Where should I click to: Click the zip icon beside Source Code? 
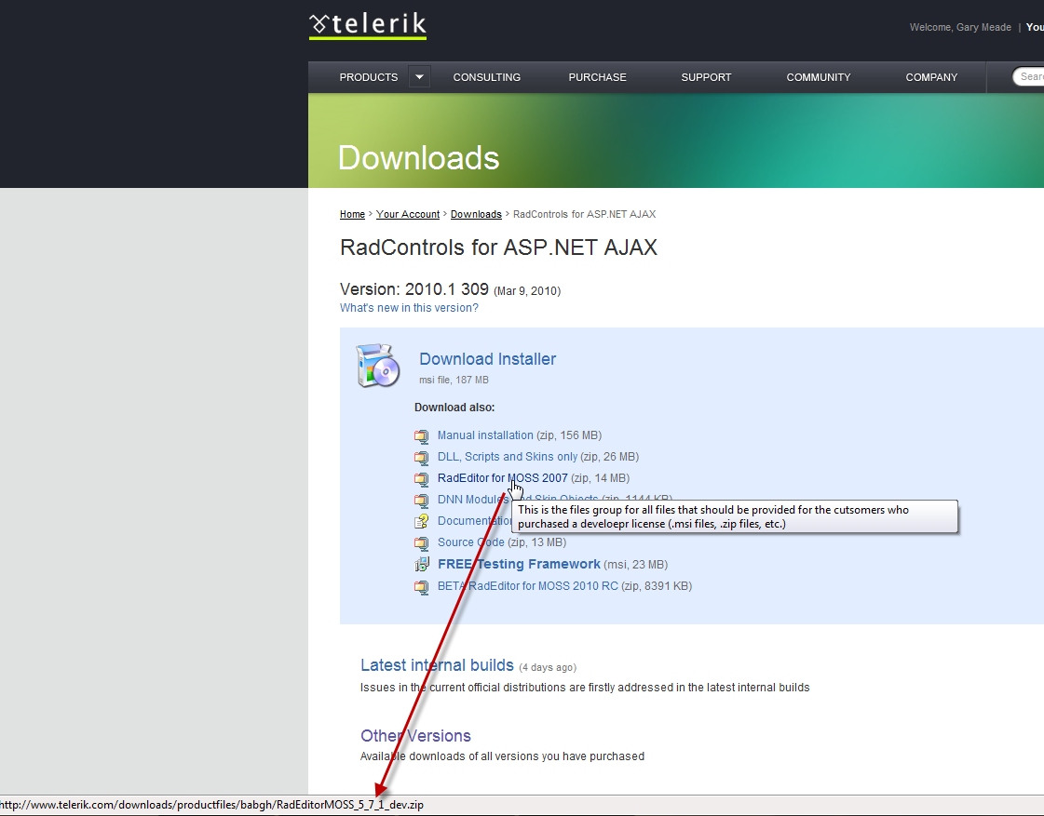[422, 543]
